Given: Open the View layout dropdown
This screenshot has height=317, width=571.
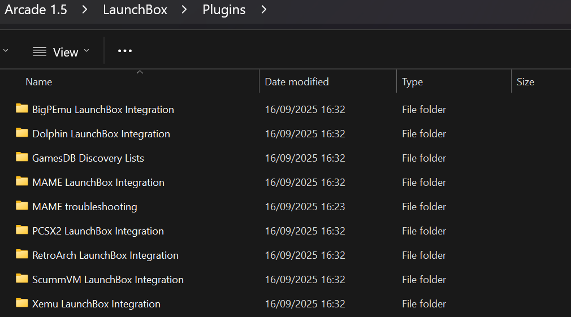Looking at the screenshot, I should pos(61,52).
